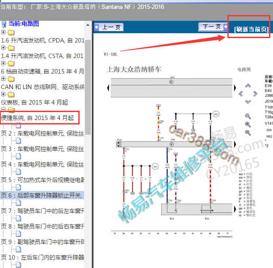
Task: Click right triangle on J386 bar
Action: (x=235, y=144)
